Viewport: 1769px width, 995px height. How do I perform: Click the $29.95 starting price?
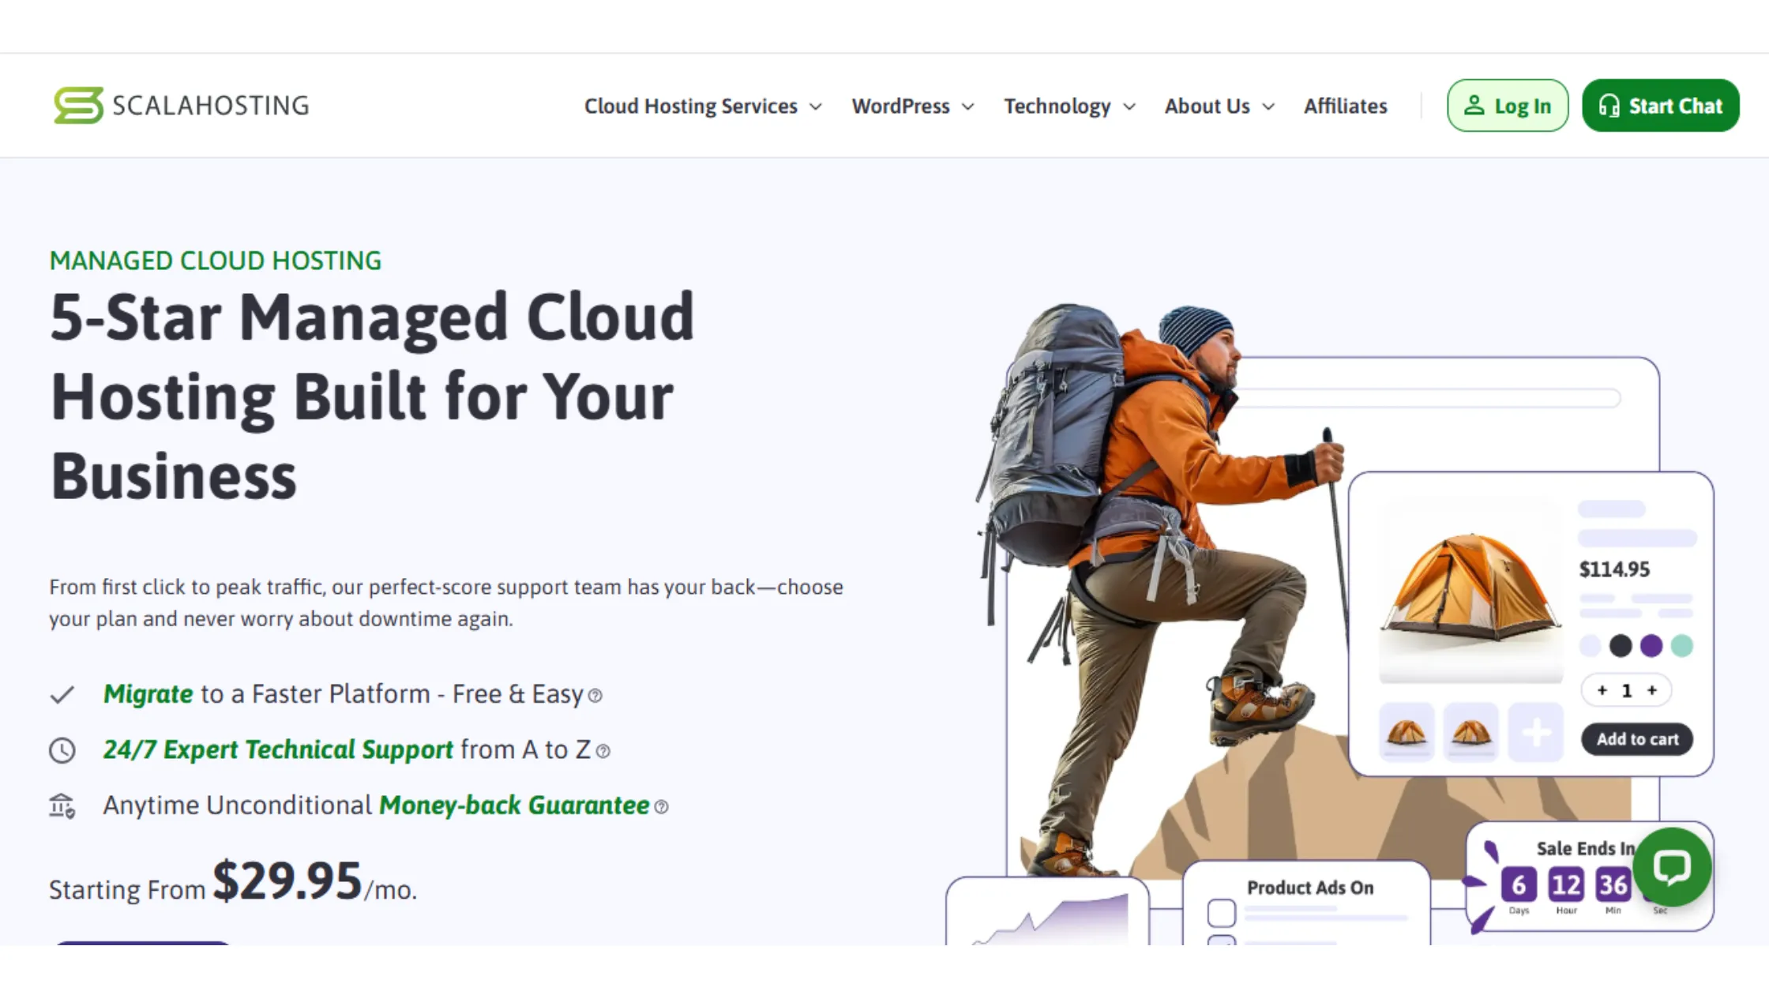[287, 880]
